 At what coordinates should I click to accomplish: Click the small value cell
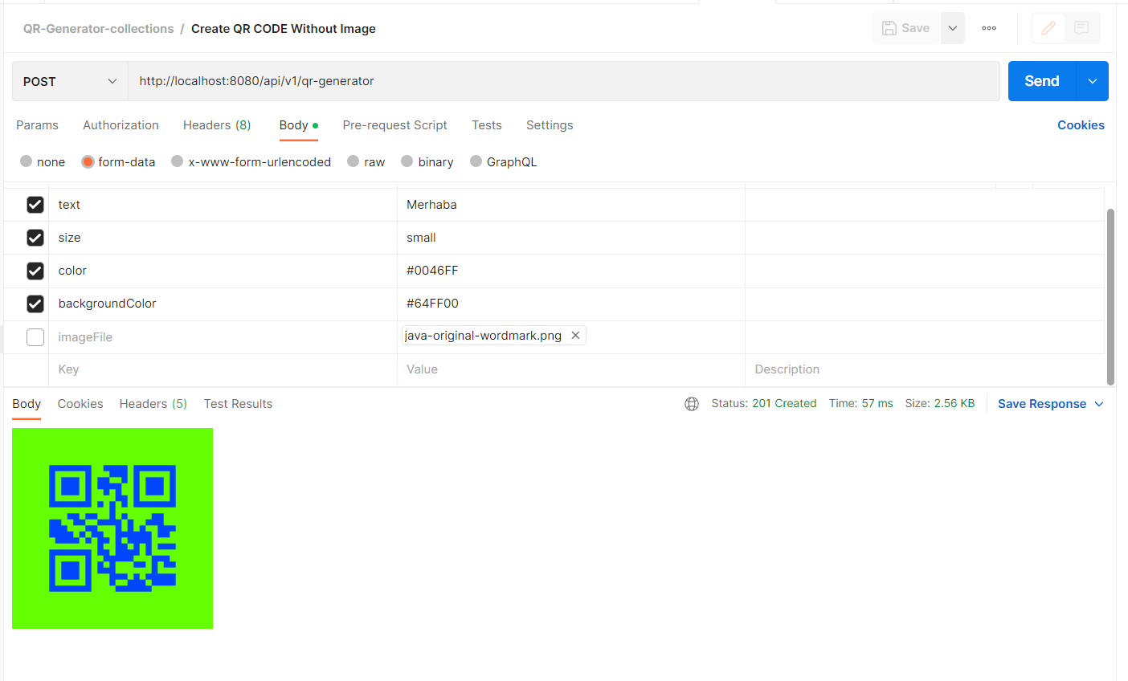pos(570,238)
